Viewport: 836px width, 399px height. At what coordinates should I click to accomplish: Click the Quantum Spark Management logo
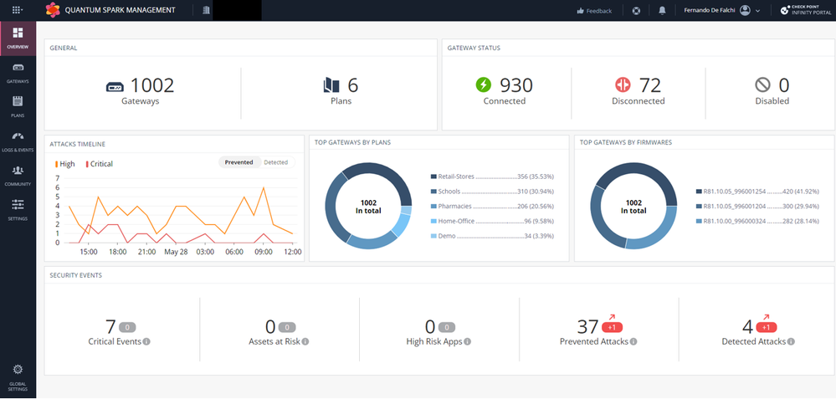53,9
